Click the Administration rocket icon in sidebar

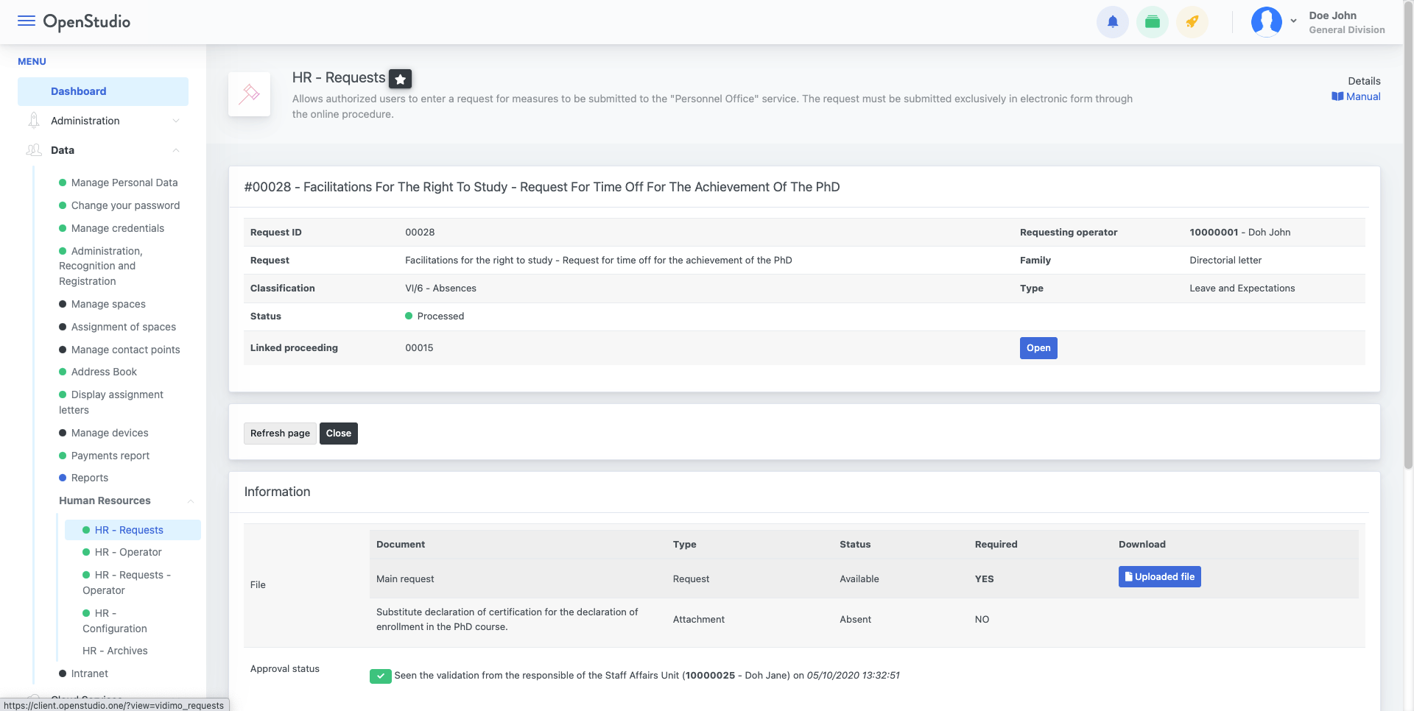[x=33, y=121]
